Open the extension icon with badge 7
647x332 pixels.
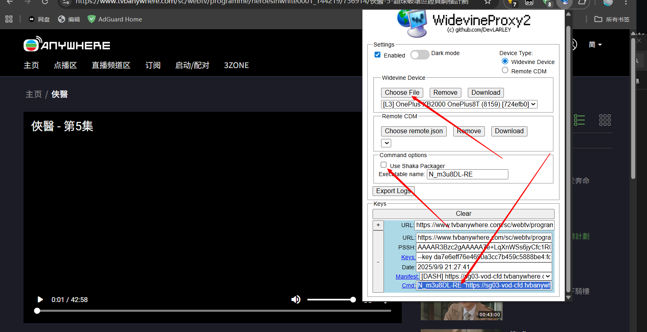512,3
